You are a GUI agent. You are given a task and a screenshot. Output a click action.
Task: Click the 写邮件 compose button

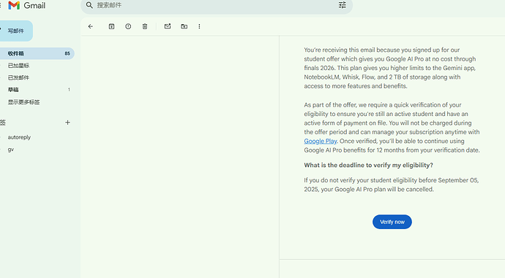16,31
